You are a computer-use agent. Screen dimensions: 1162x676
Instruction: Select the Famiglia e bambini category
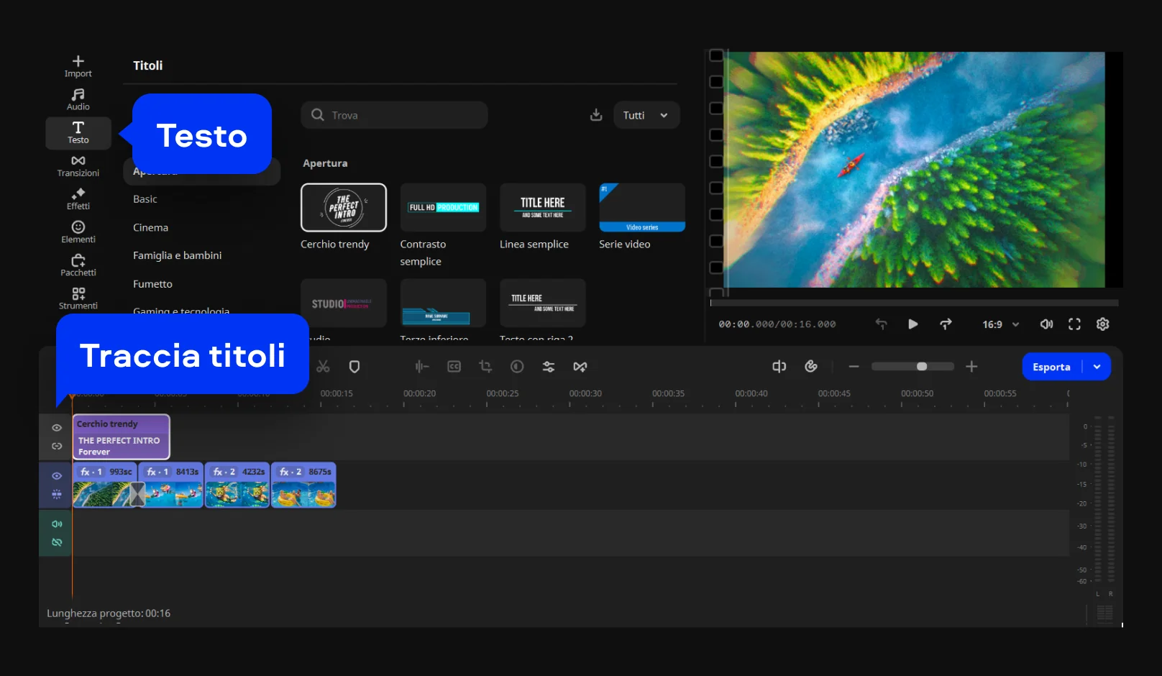[177, 255]
